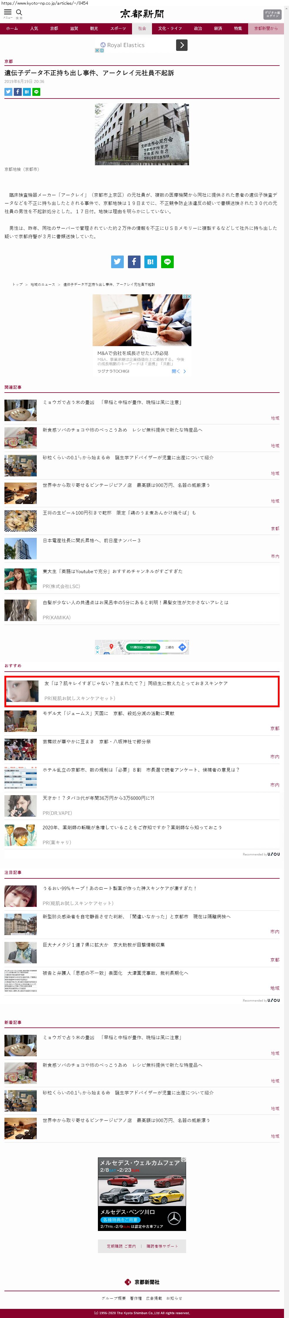Screen dimensions: 289x1318
Task: Close the M&A ad with X icon
Action: [x=189, y=297]
